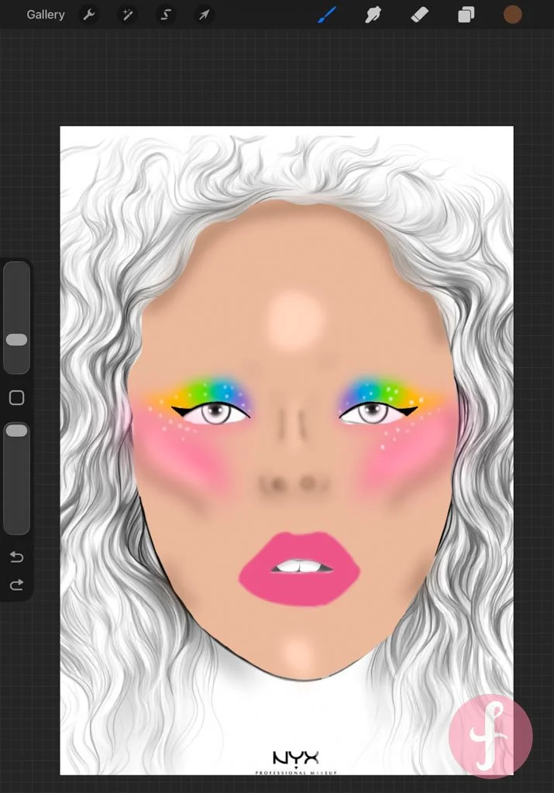This screenshot has height=793, width=554.
Task: Click the brush opacity slider handle
Action: pos(17,431)
